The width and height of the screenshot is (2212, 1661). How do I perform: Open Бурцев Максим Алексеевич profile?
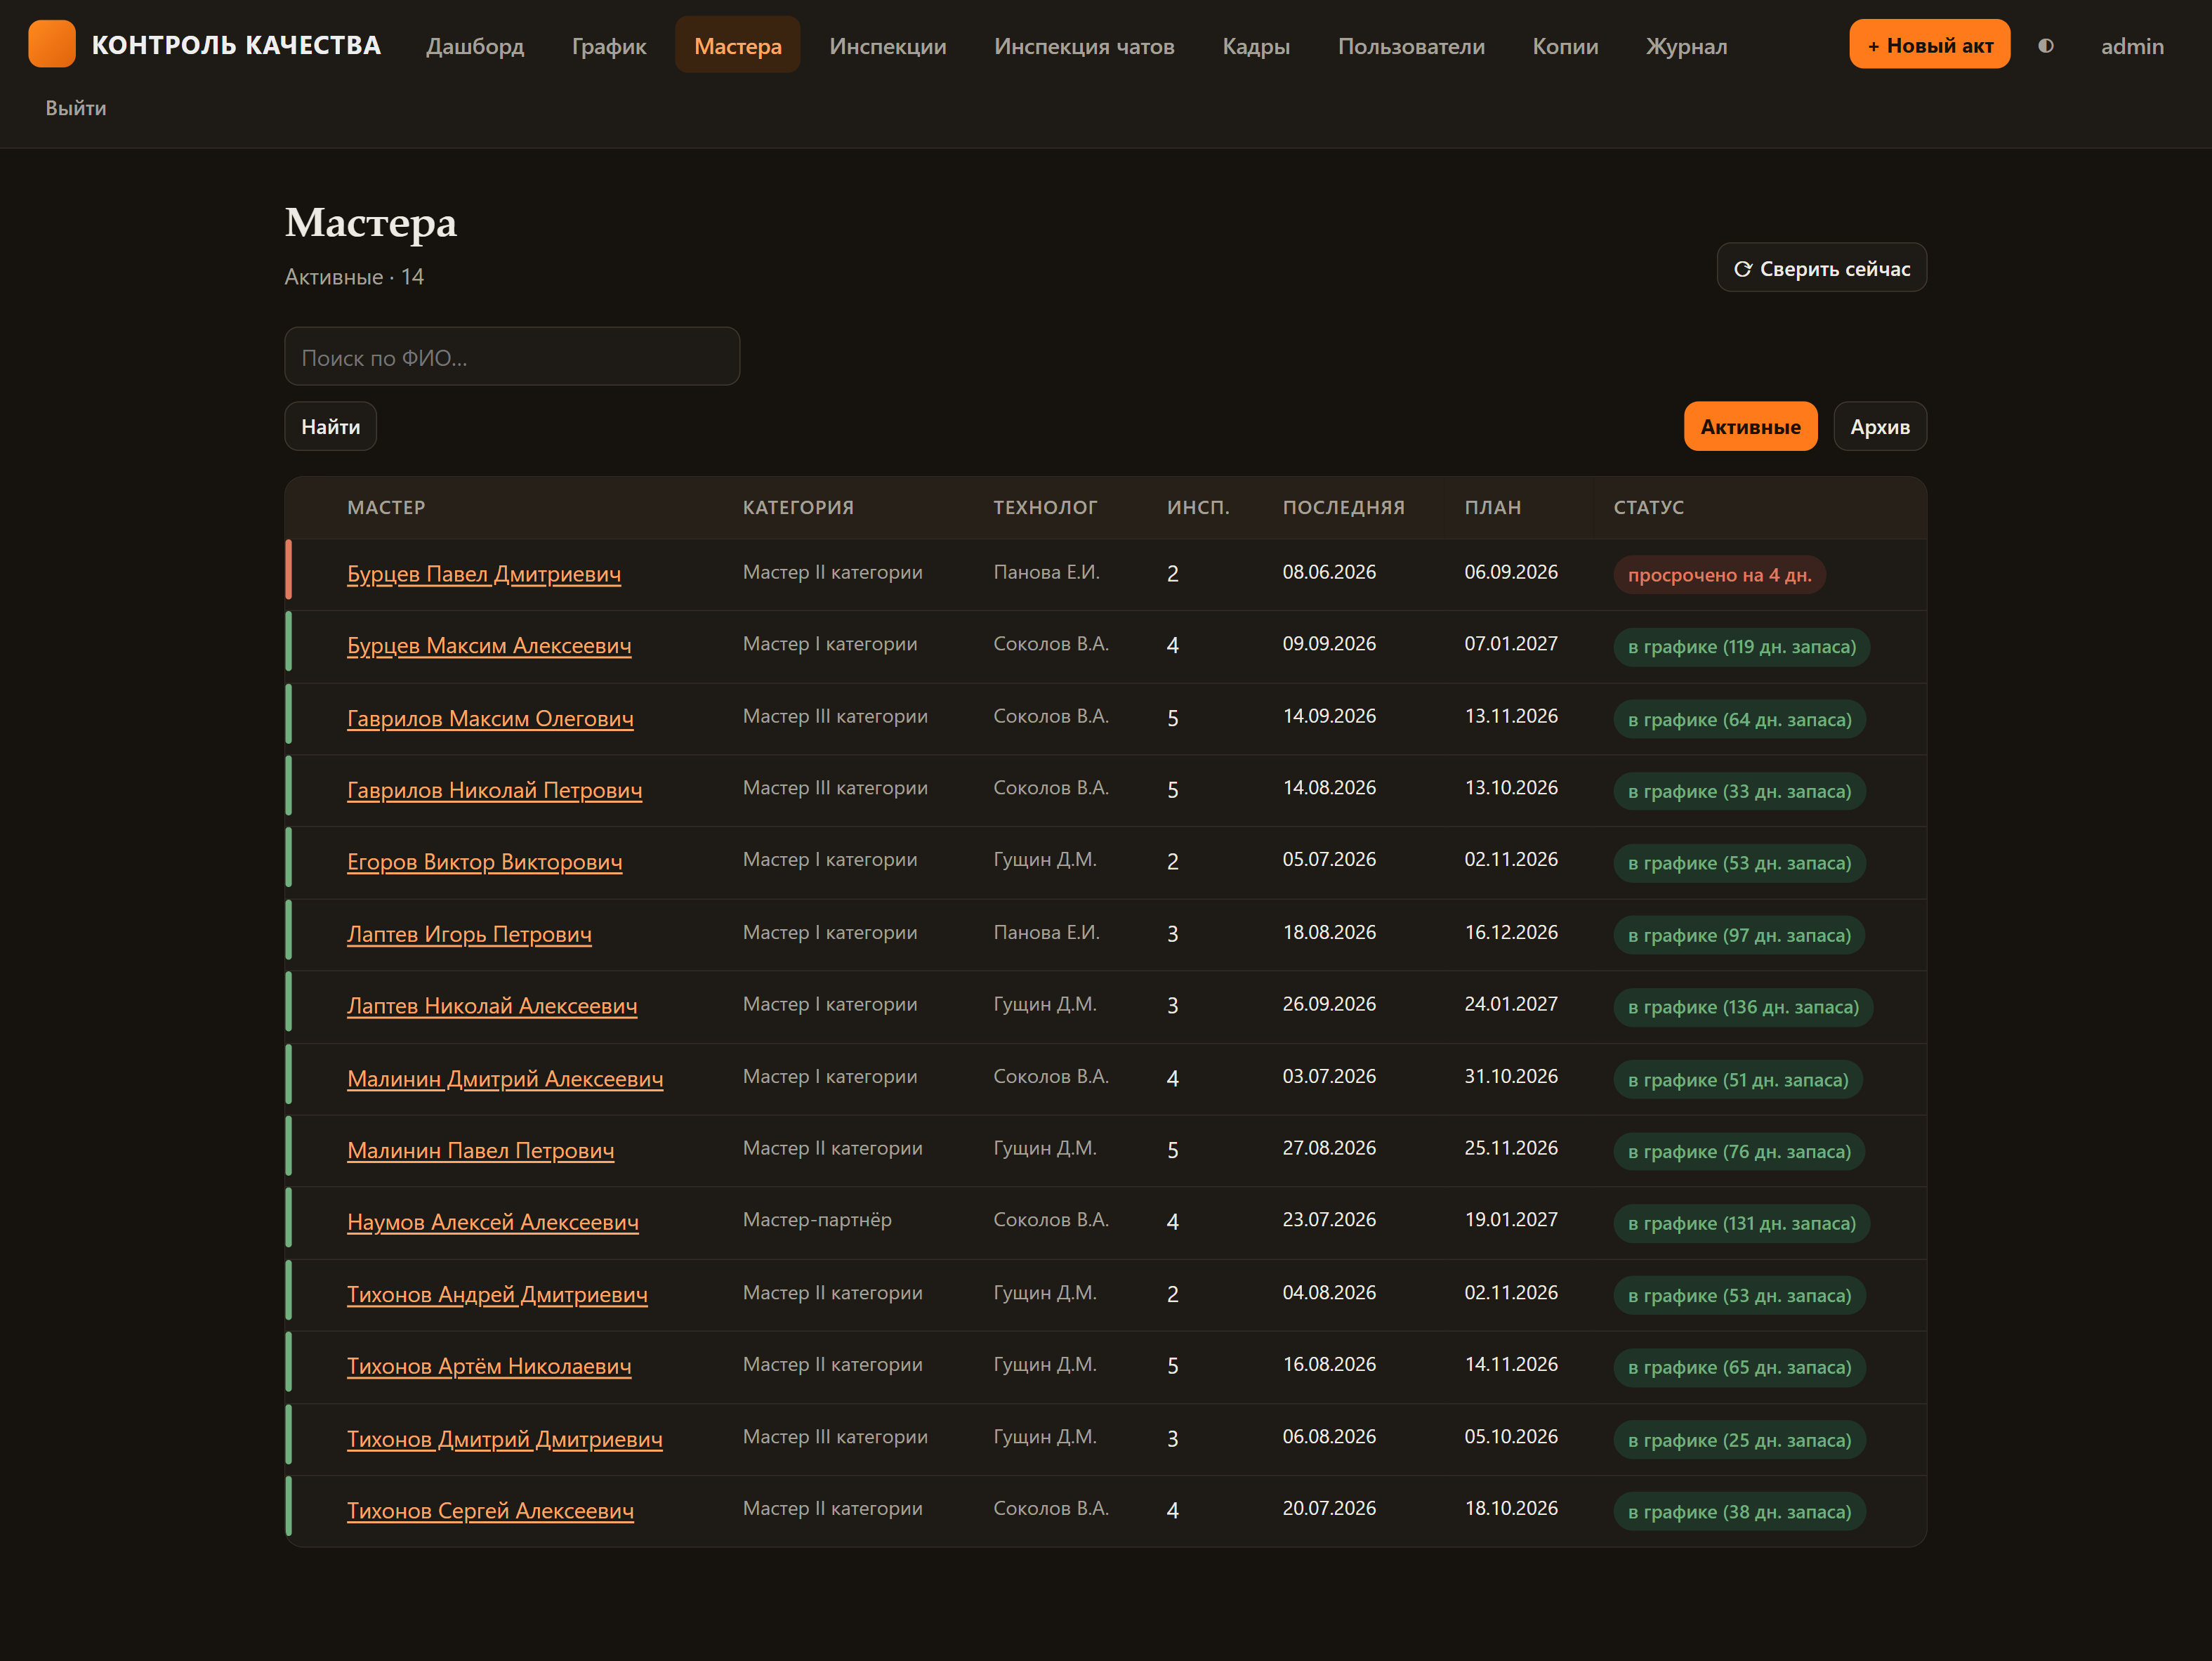pos(489,646)
